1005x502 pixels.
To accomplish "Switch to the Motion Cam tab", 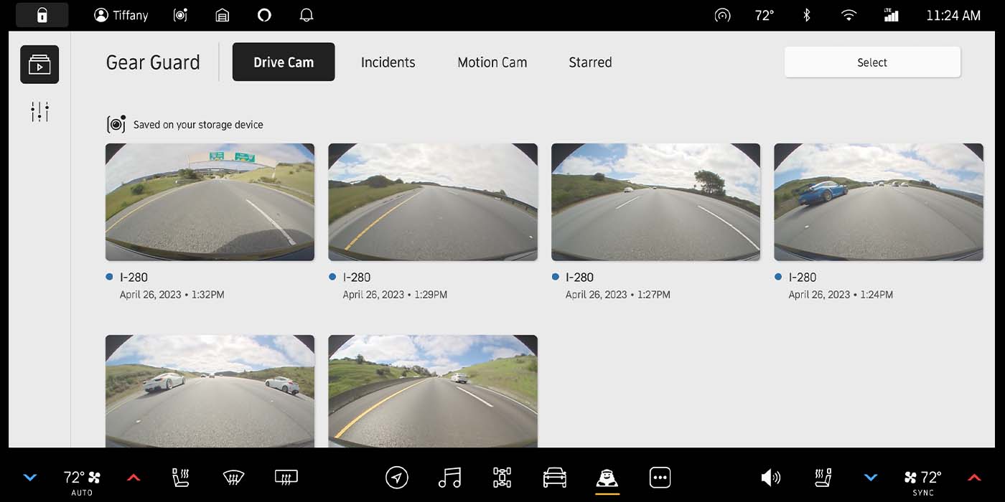I will point(492,62).
